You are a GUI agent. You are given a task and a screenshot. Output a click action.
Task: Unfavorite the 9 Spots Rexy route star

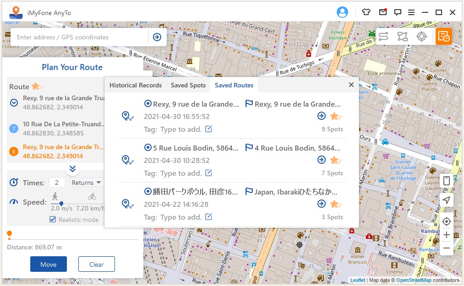(x=336, y=116)
